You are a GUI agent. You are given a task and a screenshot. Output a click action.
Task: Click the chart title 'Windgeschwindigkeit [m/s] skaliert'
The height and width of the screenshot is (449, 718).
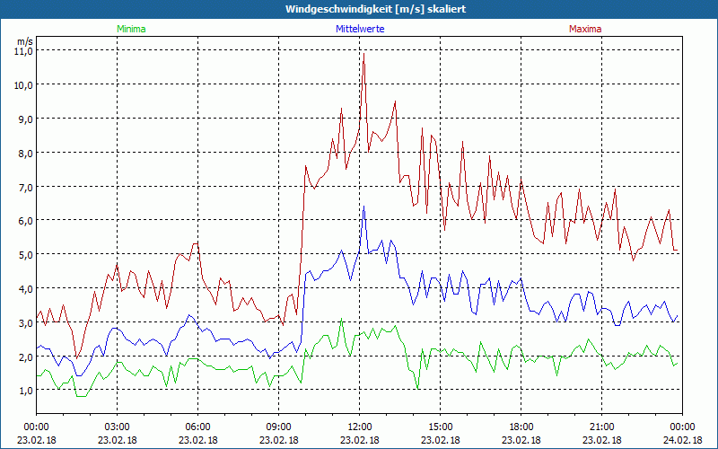(375, 9)
